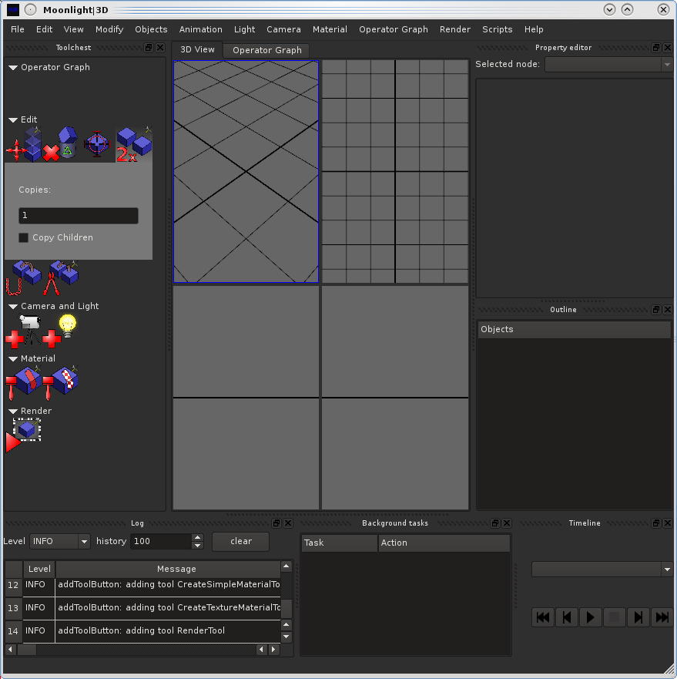Click the history value field
Image resolution: width=677 pixels, height=679 pixels.
click(161, 541)
